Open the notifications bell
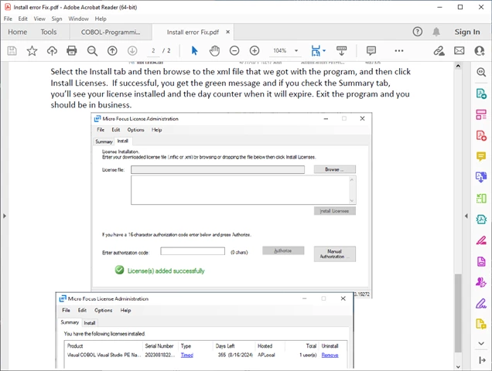This screenshot has width=492, height=371. [x=436, y=32]
